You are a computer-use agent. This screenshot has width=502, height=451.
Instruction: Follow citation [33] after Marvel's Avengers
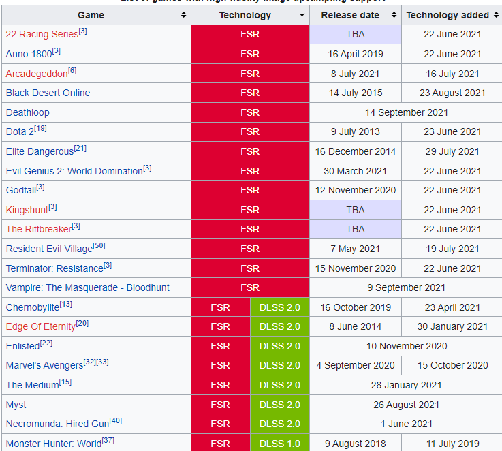point(102,362)
